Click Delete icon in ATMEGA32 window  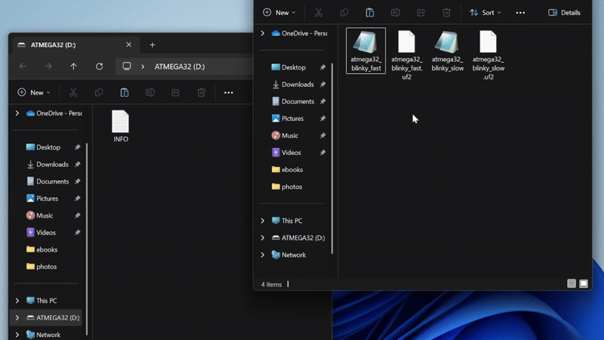coord(201,92)
